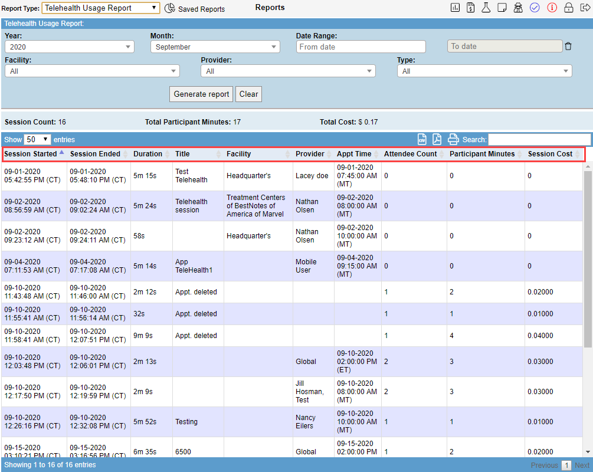Open the red info icon
The image size is (593, 472).
click(x=552, y=8)
